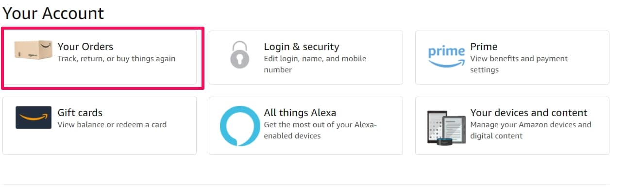
Task: Click the dark Amazon gift card icon
Action: click(34, 117)
